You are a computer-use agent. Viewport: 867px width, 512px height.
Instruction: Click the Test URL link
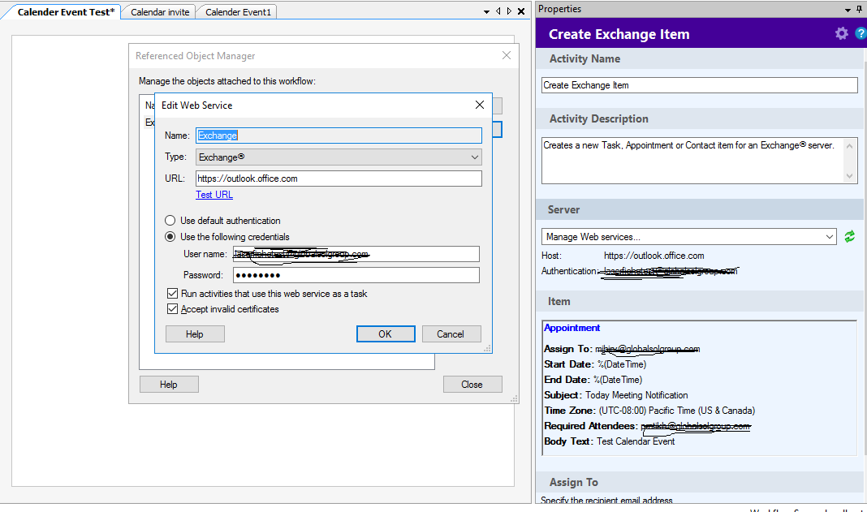[214, 195]
